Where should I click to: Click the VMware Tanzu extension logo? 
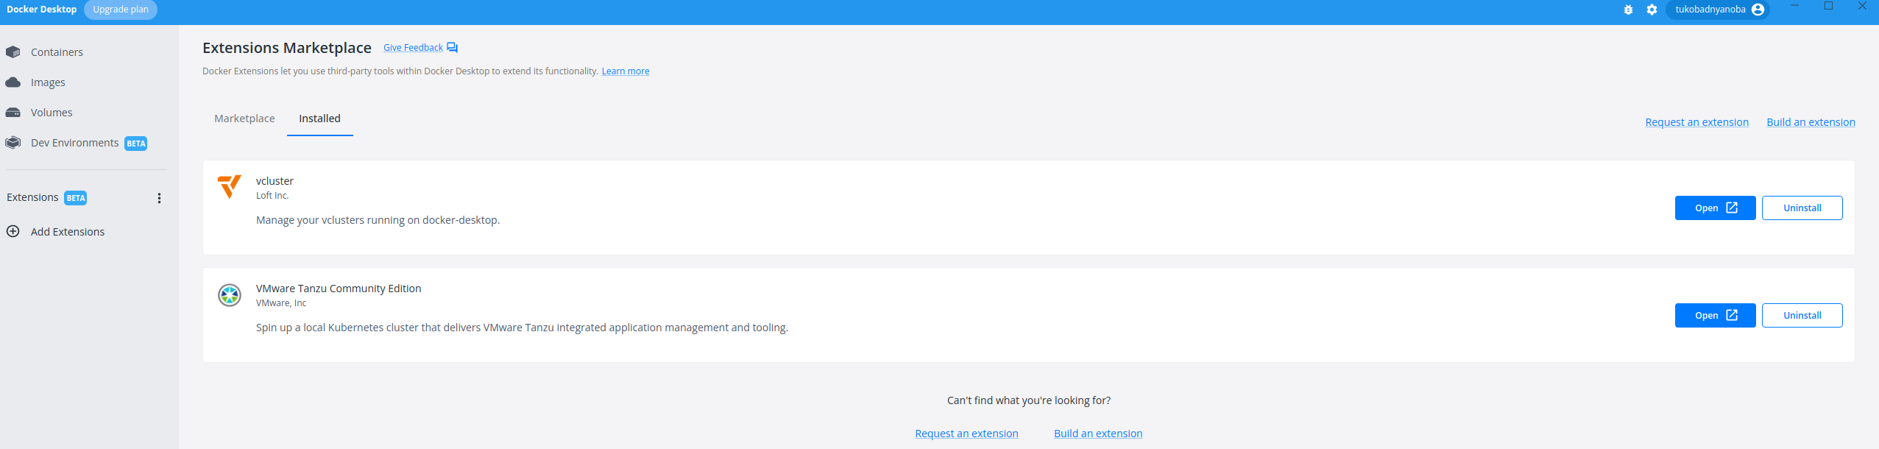230,295
